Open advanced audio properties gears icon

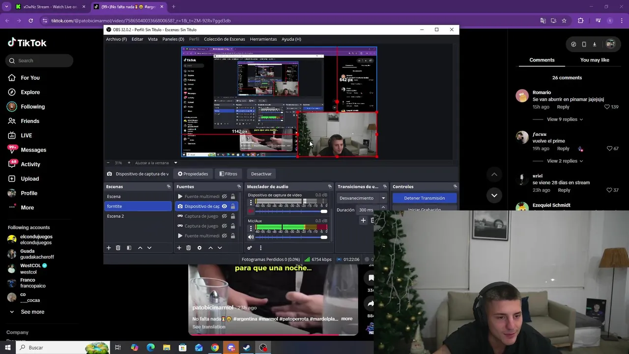click(x=250, y=248)
